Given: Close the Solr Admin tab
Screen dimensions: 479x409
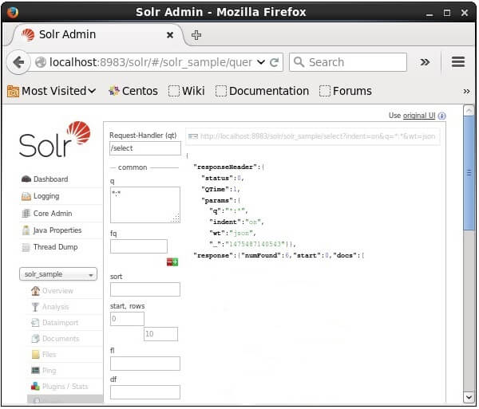Looking at the screenshot, I should pos(170,35).
